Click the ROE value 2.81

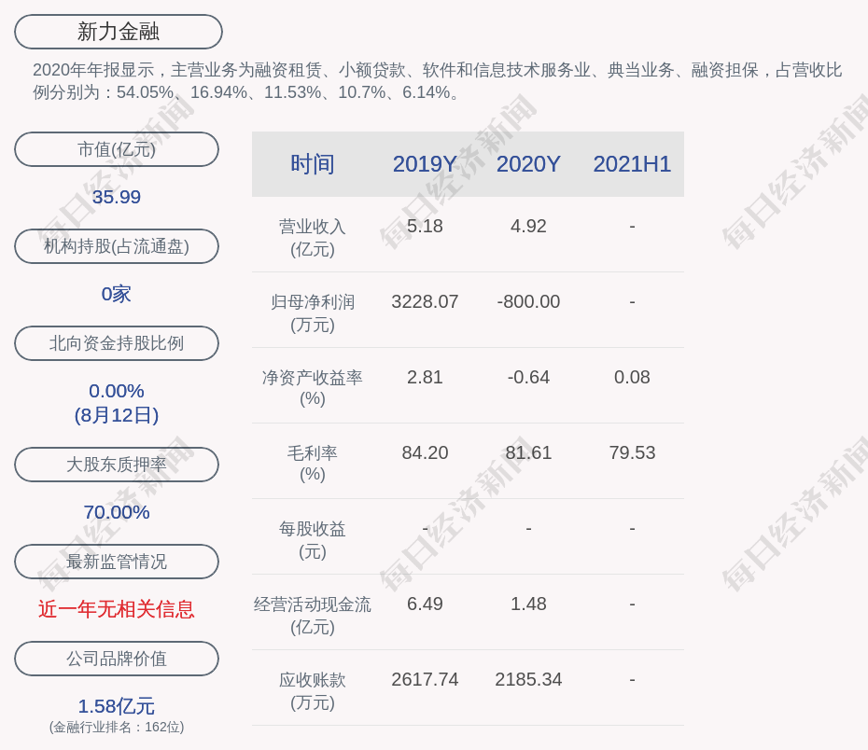pyautogui.click(x=425, y=377)
